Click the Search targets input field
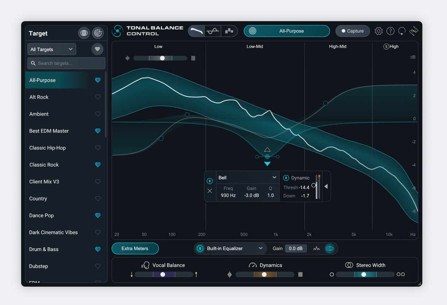Screen dimensions: 447x305 point(66,63)
